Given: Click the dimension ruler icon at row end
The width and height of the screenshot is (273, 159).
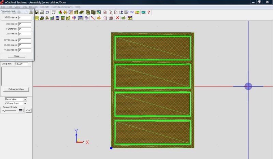Looking at the screenshot, I should click(x=130, y=18).
